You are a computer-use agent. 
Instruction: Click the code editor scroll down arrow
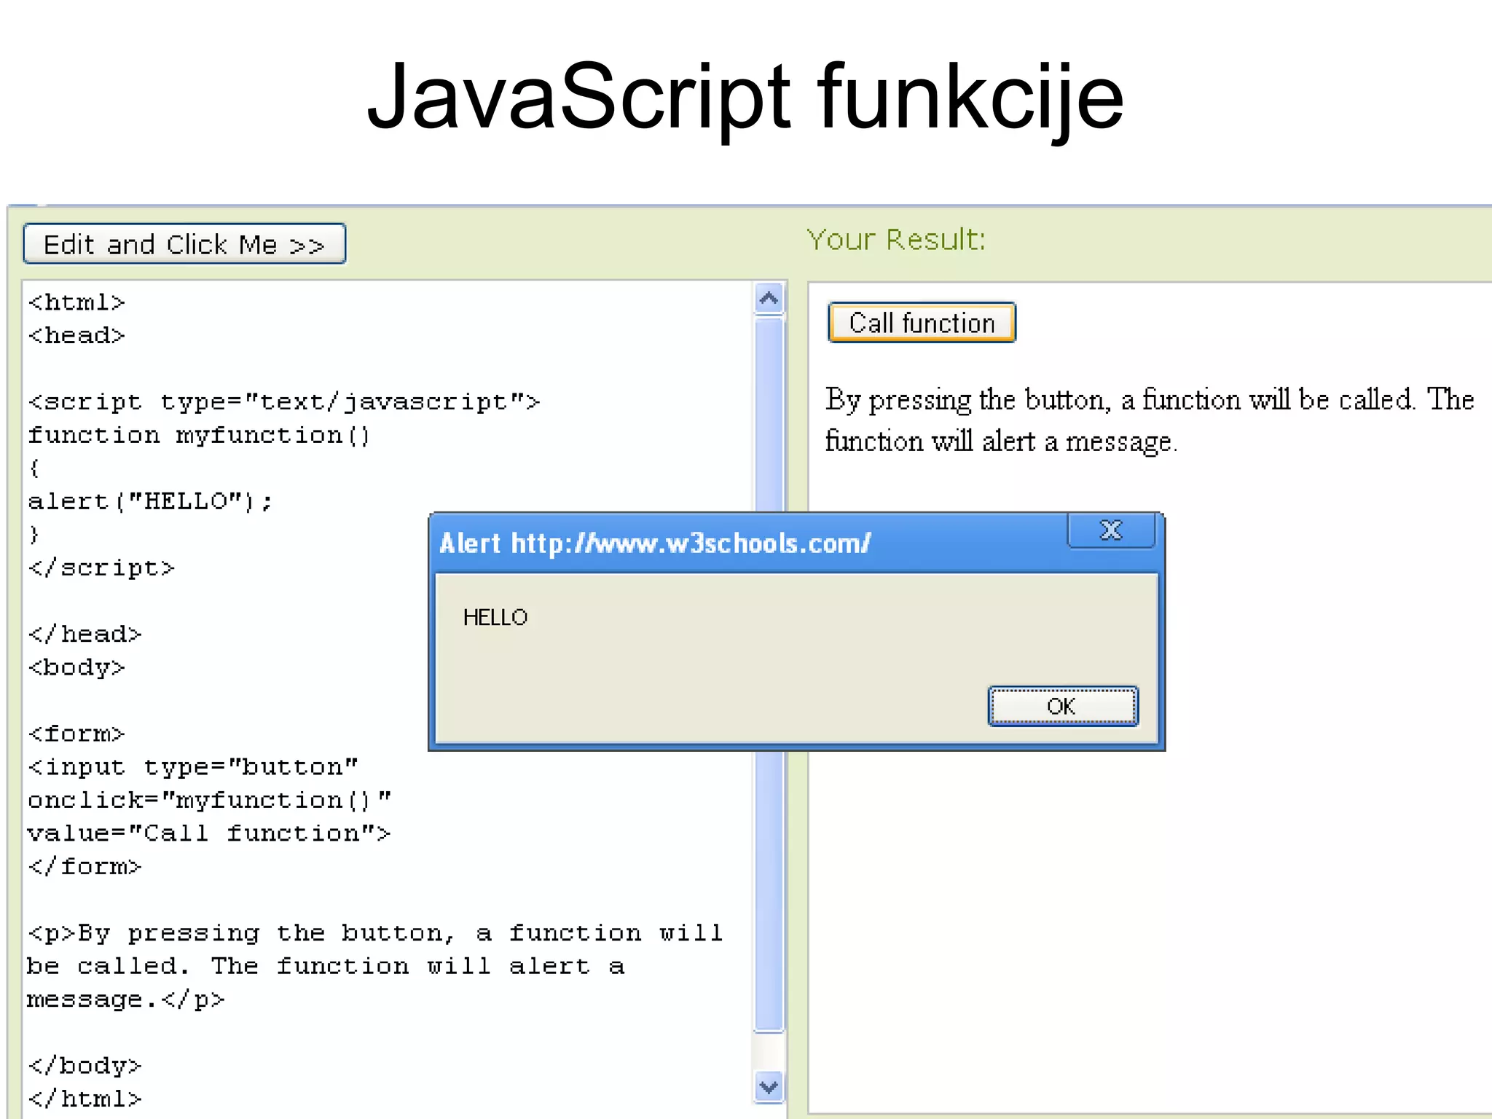click(x=769, y=1087)
